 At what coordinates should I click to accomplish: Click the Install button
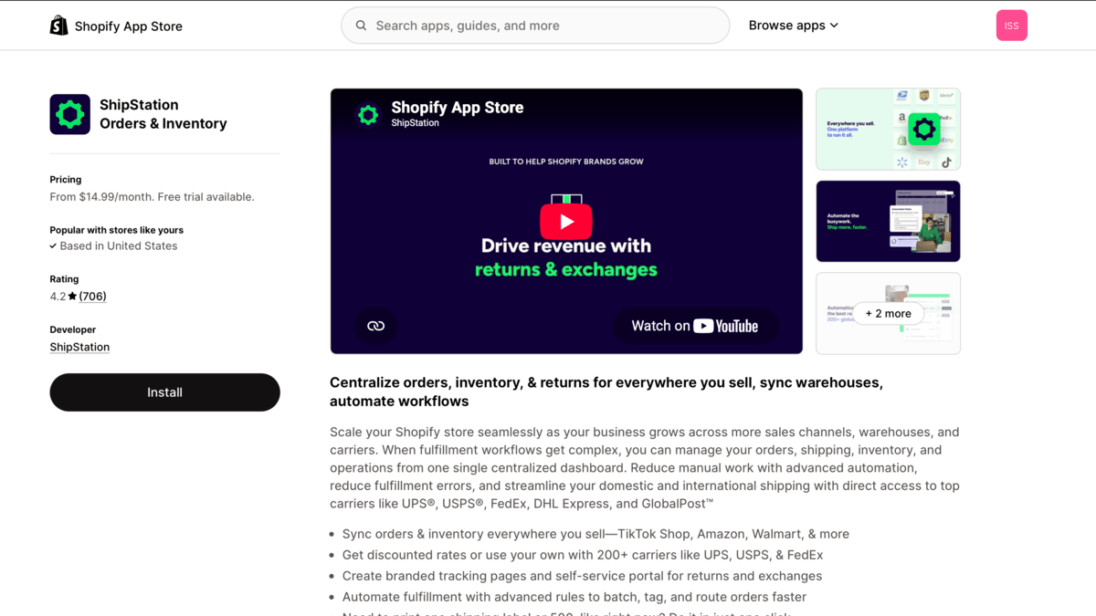coord(164,392)
